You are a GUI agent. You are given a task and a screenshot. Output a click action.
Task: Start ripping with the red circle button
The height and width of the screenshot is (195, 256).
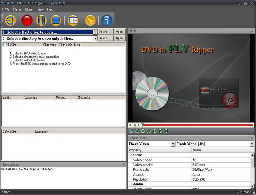[x=27, y=20]
